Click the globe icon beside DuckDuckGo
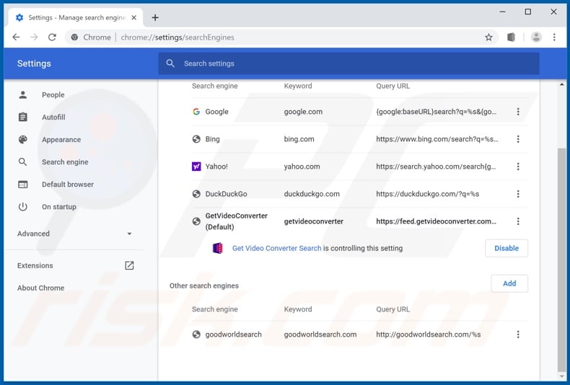 pyautogui.click(x=196, y=194)
